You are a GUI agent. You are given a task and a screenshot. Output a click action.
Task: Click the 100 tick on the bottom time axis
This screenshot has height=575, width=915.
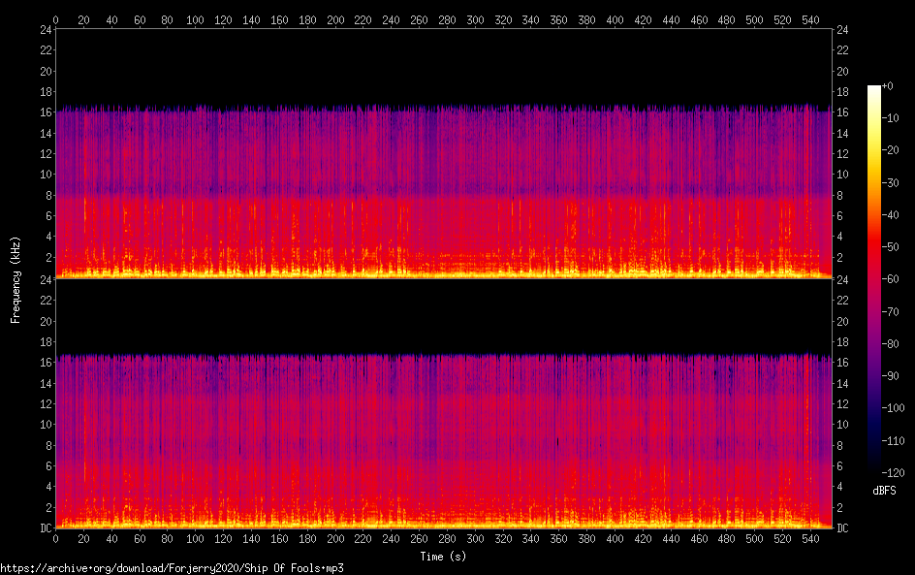click(x=195, y=539)
